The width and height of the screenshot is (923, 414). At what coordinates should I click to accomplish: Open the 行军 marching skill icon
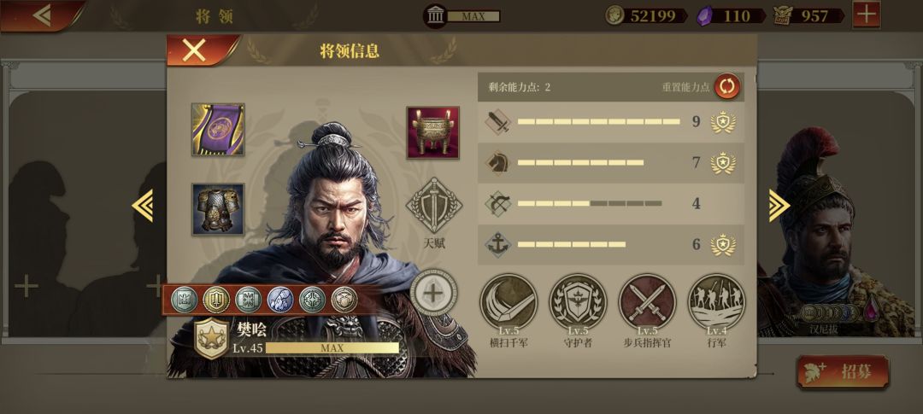tap(716, 302)
